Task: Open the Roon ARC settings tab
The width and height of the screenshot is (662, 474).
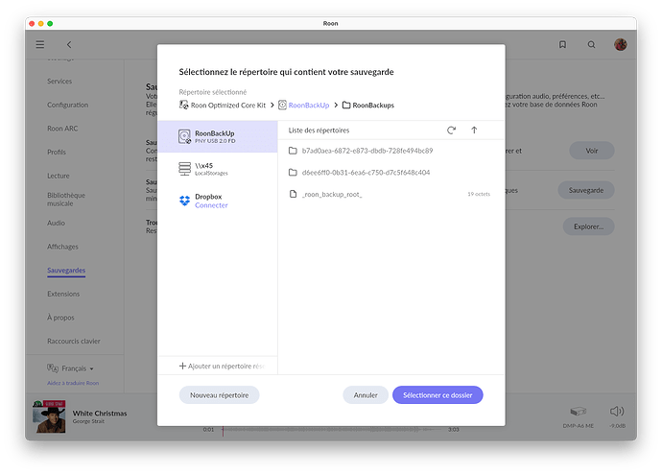Action: pos(62,129)
